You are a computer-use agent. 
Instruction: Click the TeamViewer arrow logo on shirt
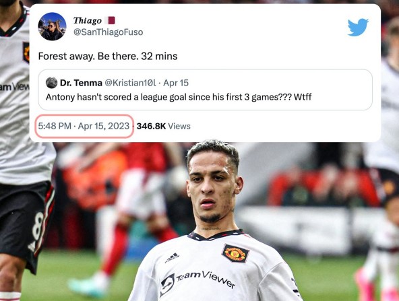coord(167,285)
